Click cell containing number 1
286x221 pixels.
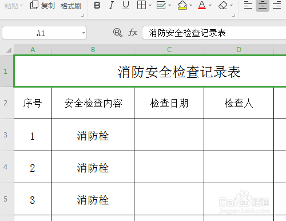pyautogui.click(x=33, y=135)
